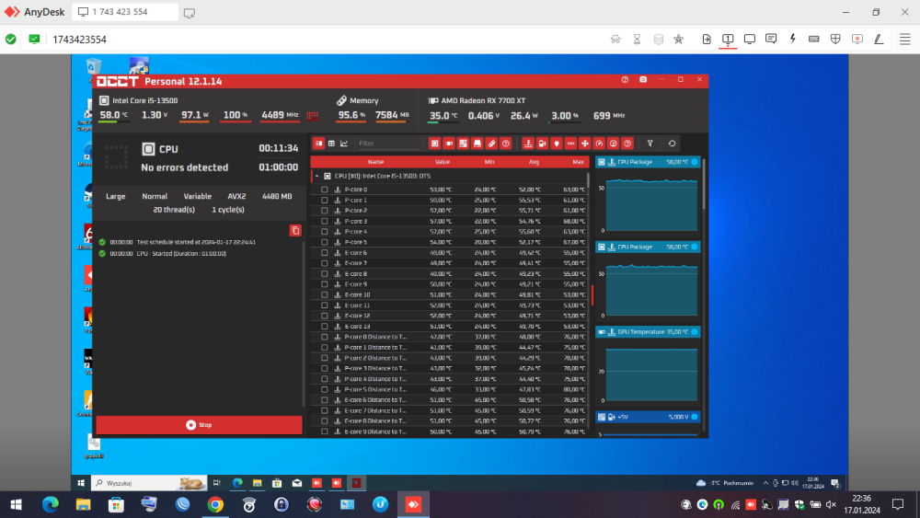Toggle the fan sensors filter icon
This screenshot has height=518, width=920.
[x=584, y=144]
